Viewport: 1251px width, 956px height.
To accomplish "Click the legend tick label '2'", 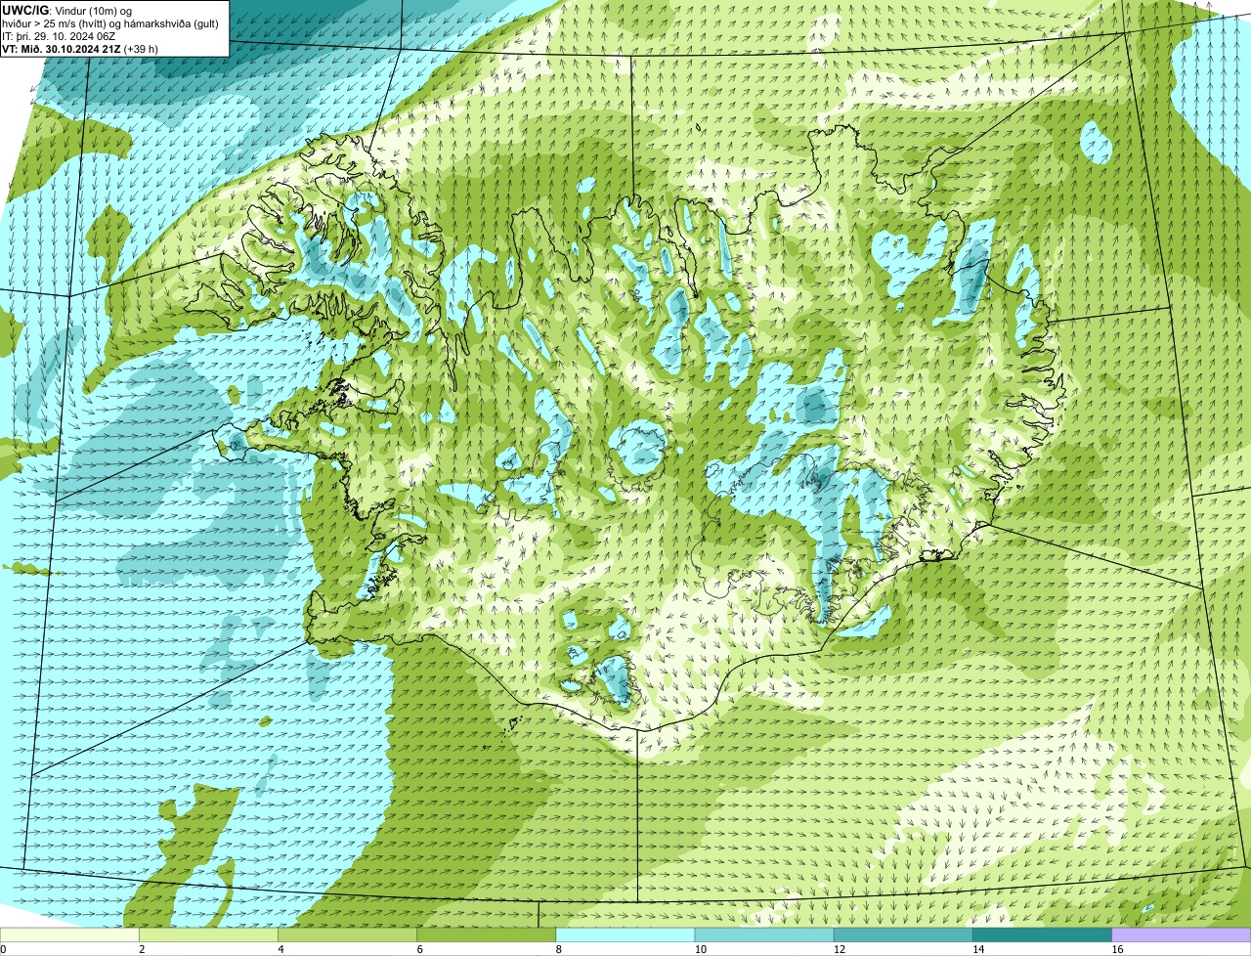I will 142,949.
